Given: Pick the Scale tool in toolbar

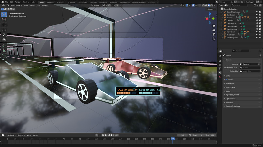Looking at the screenshot, I should [4, 35].
